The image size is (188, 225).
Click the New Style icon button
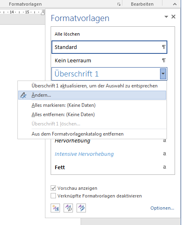(55, 208)
